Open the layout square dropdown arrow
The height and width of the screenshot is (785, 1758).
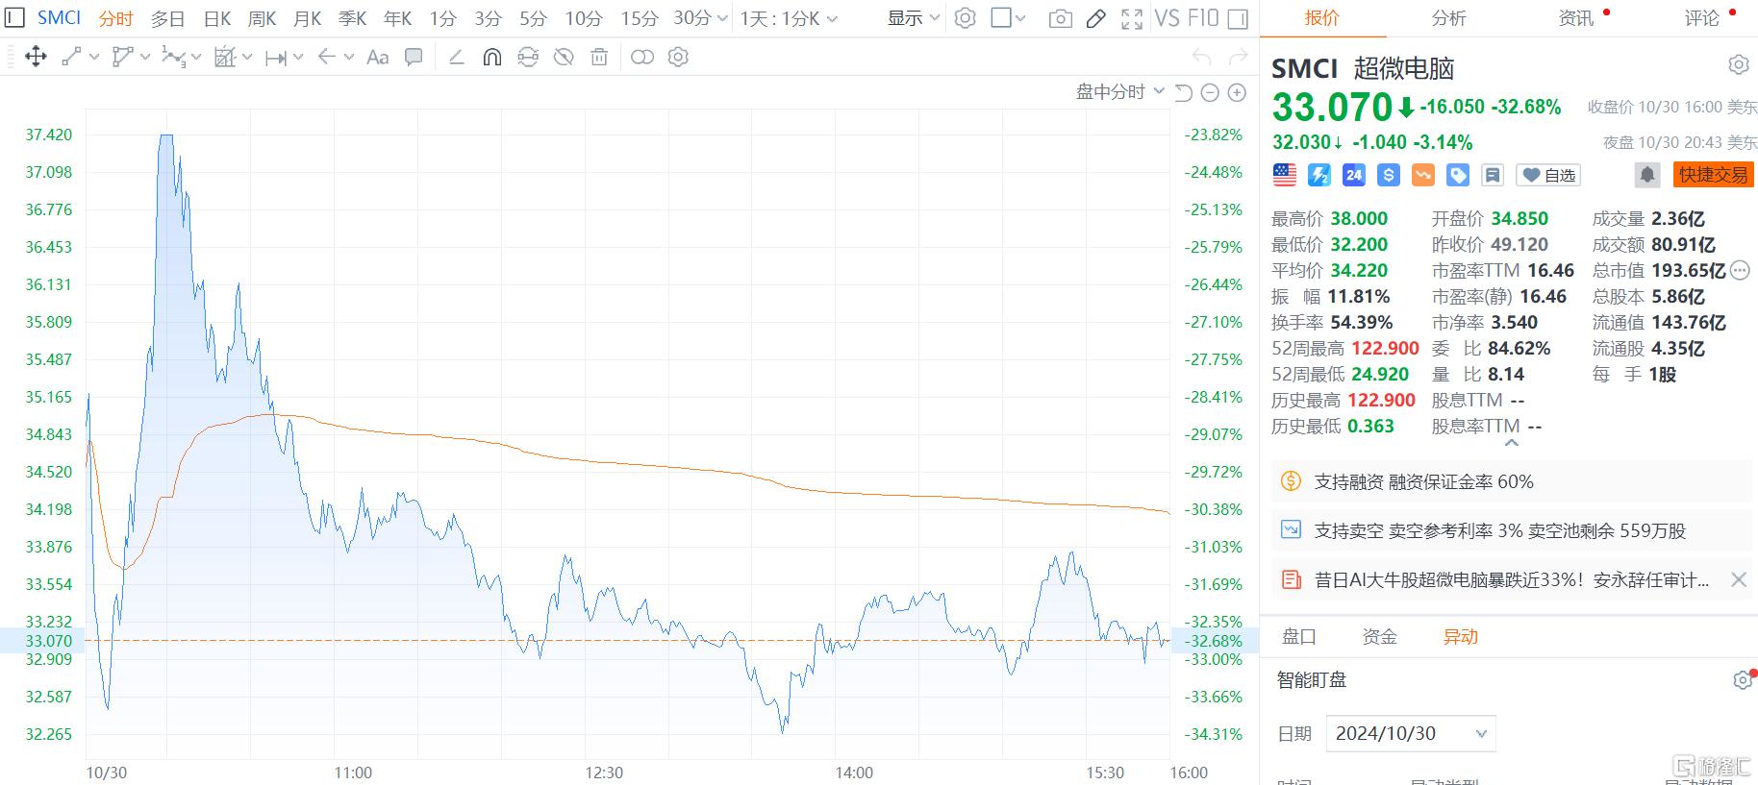coord(1020,18)
